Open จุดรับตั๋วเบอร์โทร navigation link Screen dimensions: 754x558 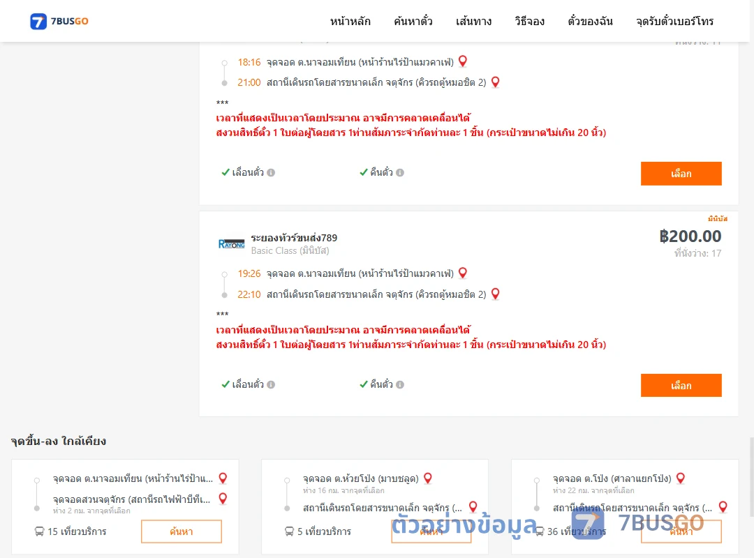click(674, 21)
